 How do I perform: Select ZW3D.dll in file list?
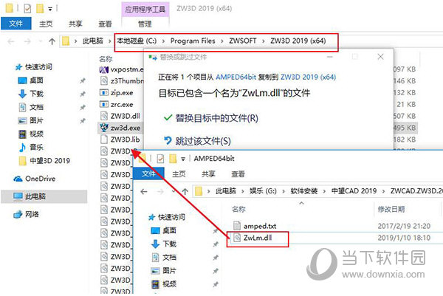click(120, 116)
